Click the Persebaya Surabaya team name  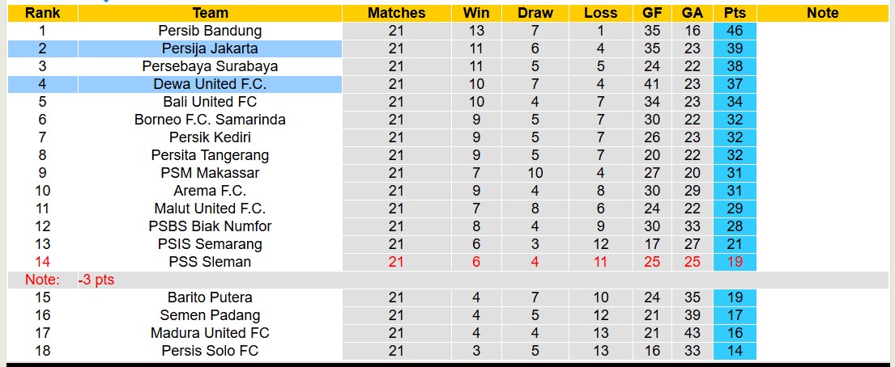210,66
